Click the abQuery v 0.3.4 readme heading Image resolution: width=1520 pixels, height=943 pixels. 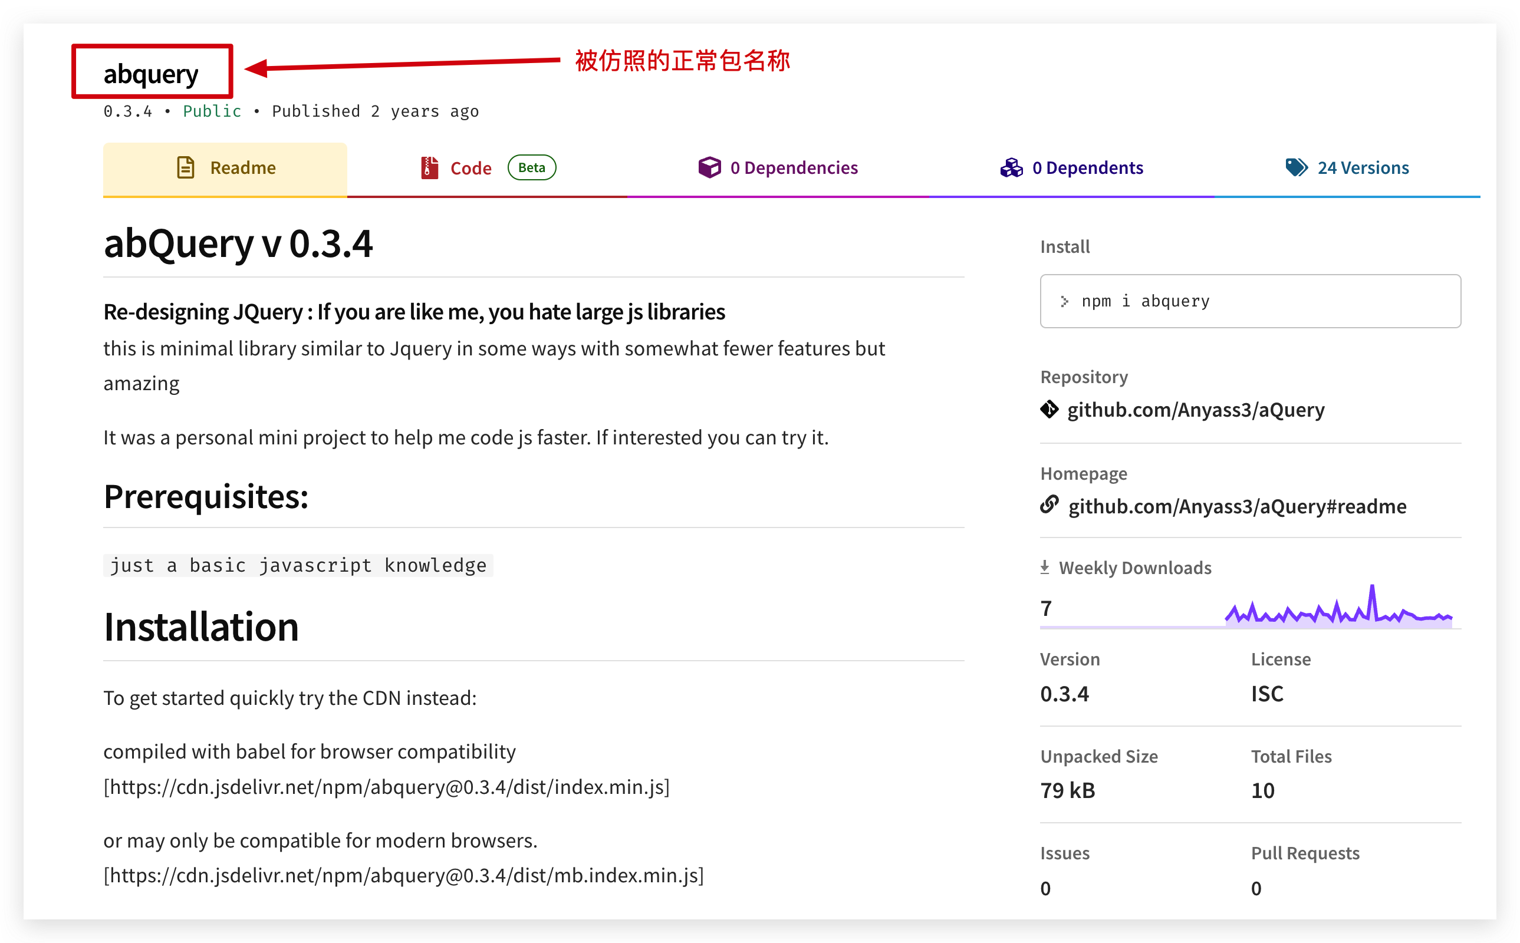click(x=238, y=243)
